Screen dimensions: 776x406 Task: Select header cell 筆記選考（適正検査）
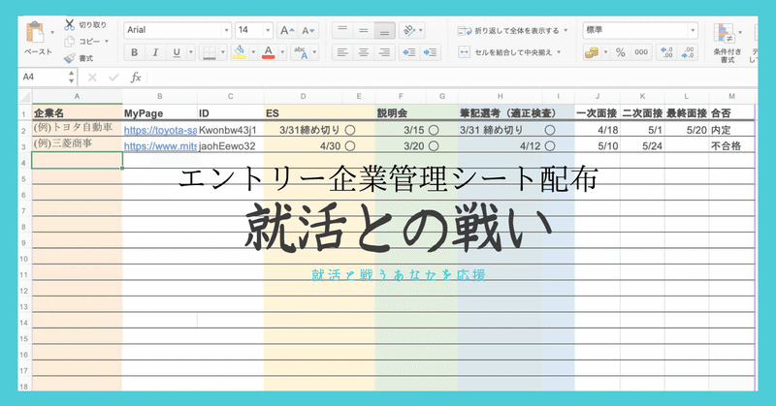tap(507, 113)
